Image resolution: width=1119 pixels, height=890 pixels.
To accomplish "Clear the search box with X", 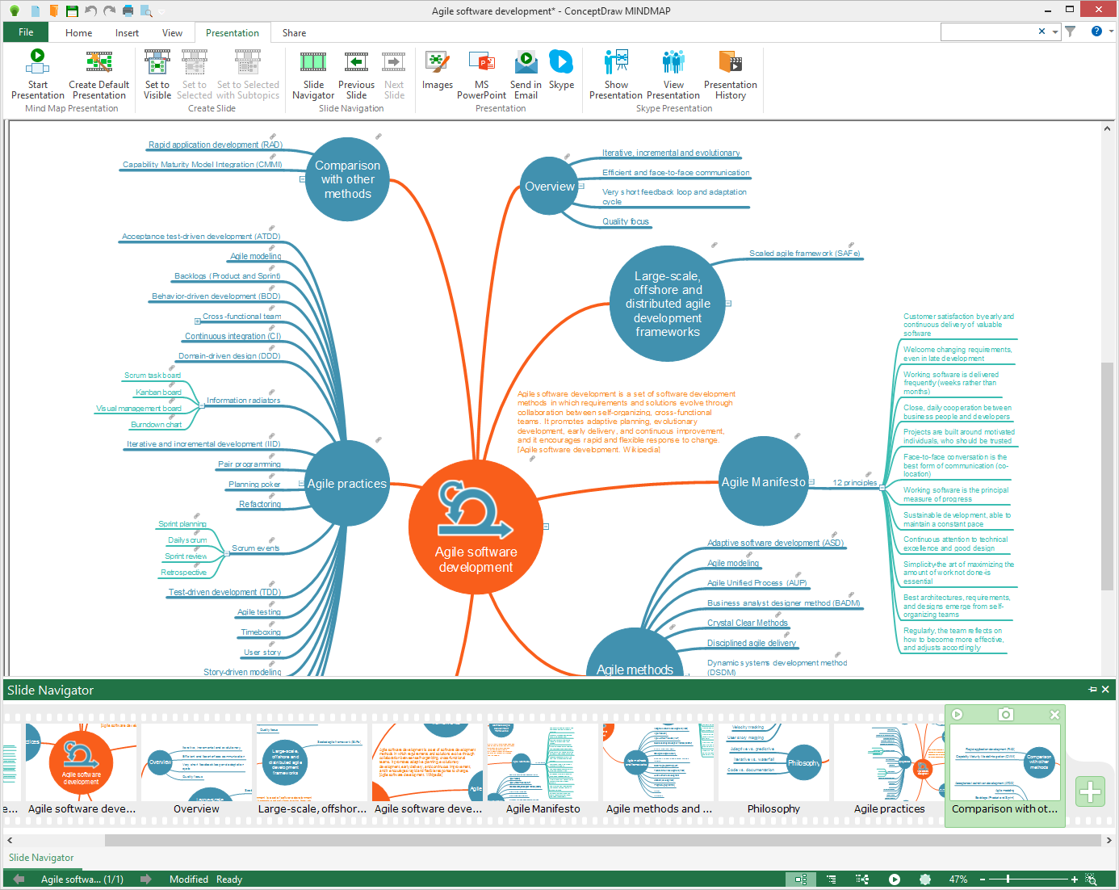I will click(1041, 31).
